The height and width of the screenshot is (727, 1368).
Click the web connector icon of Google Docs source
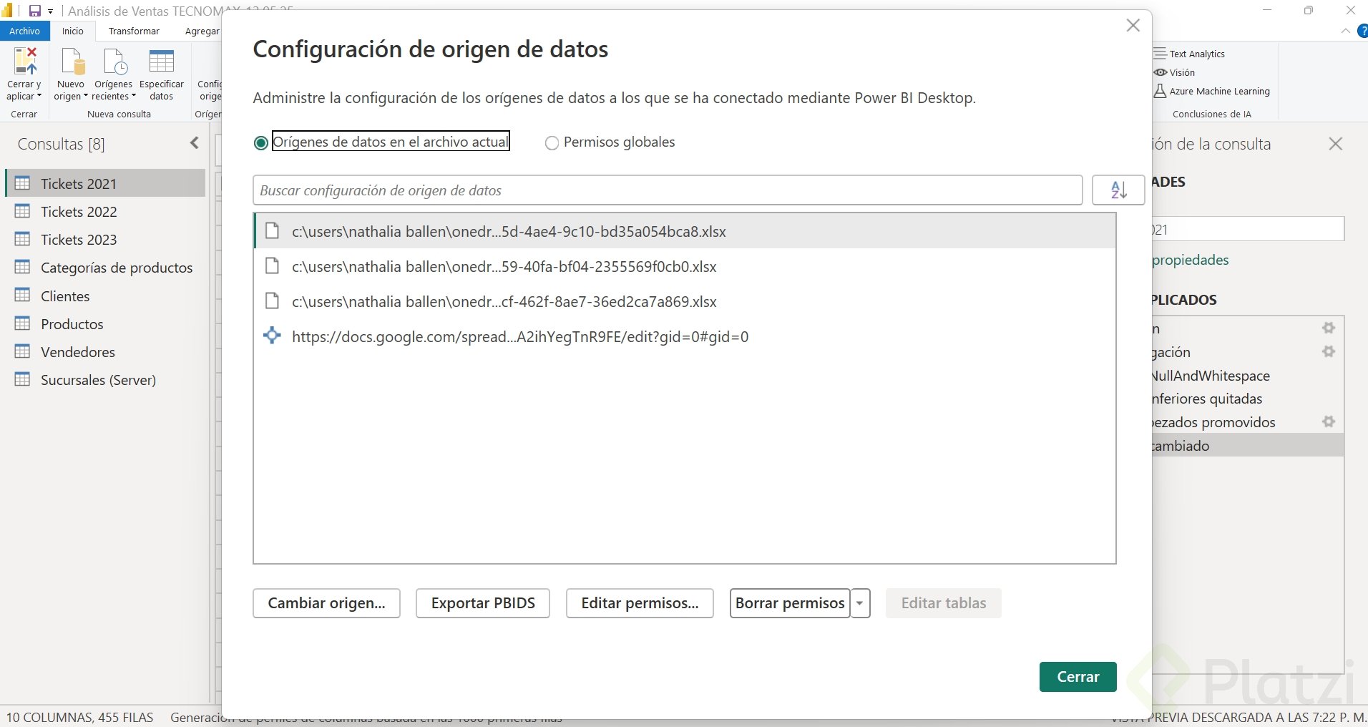(272, 335)
